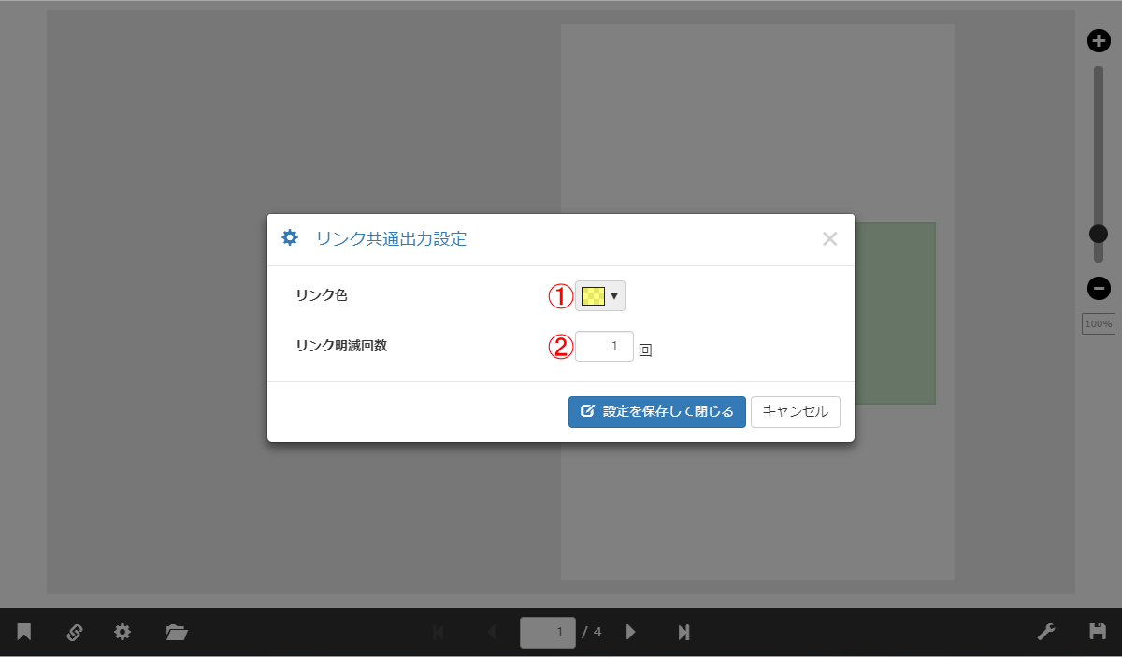
Task: Click the wrench tool icon
Action: click(1046, 633)
